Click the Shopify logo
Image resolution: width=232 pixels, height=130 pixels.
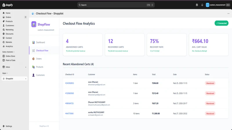point(8,5)
